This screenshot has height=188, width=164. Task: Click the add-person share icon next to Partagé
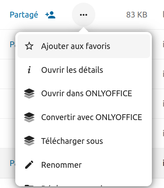50,15
